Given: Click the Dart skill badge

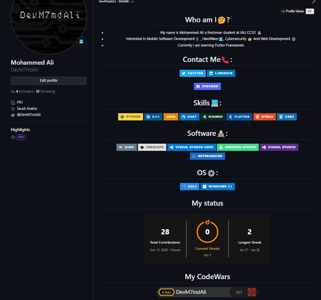Looking at the screenshot, I should click(189, 117).
